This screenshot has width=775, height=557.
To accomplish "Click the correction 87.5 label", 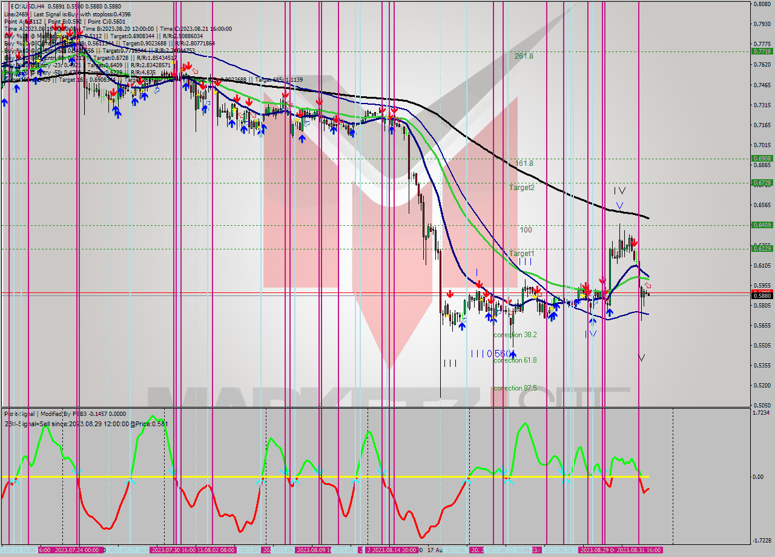I will tap(515, 388).
